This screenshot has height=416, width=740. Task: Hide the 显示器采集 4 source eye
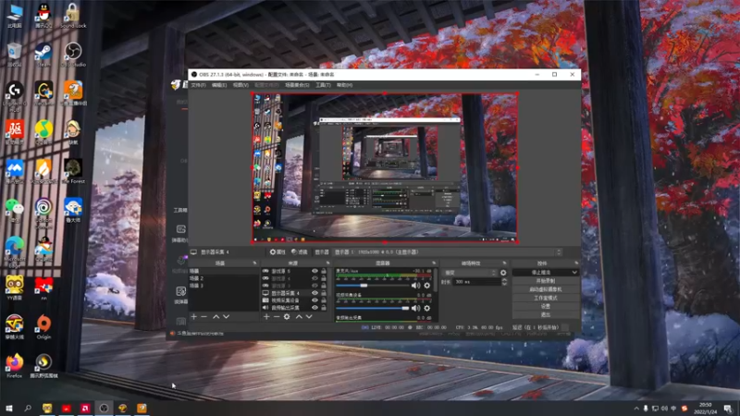tap(314, 293)
